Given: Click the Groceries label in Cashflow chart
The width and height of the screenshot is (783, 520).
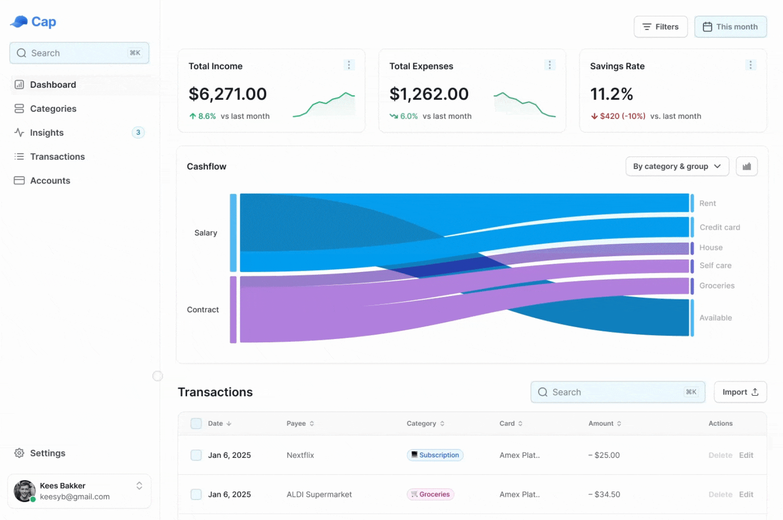Looking at the screenshot, I should pos(717,286).
